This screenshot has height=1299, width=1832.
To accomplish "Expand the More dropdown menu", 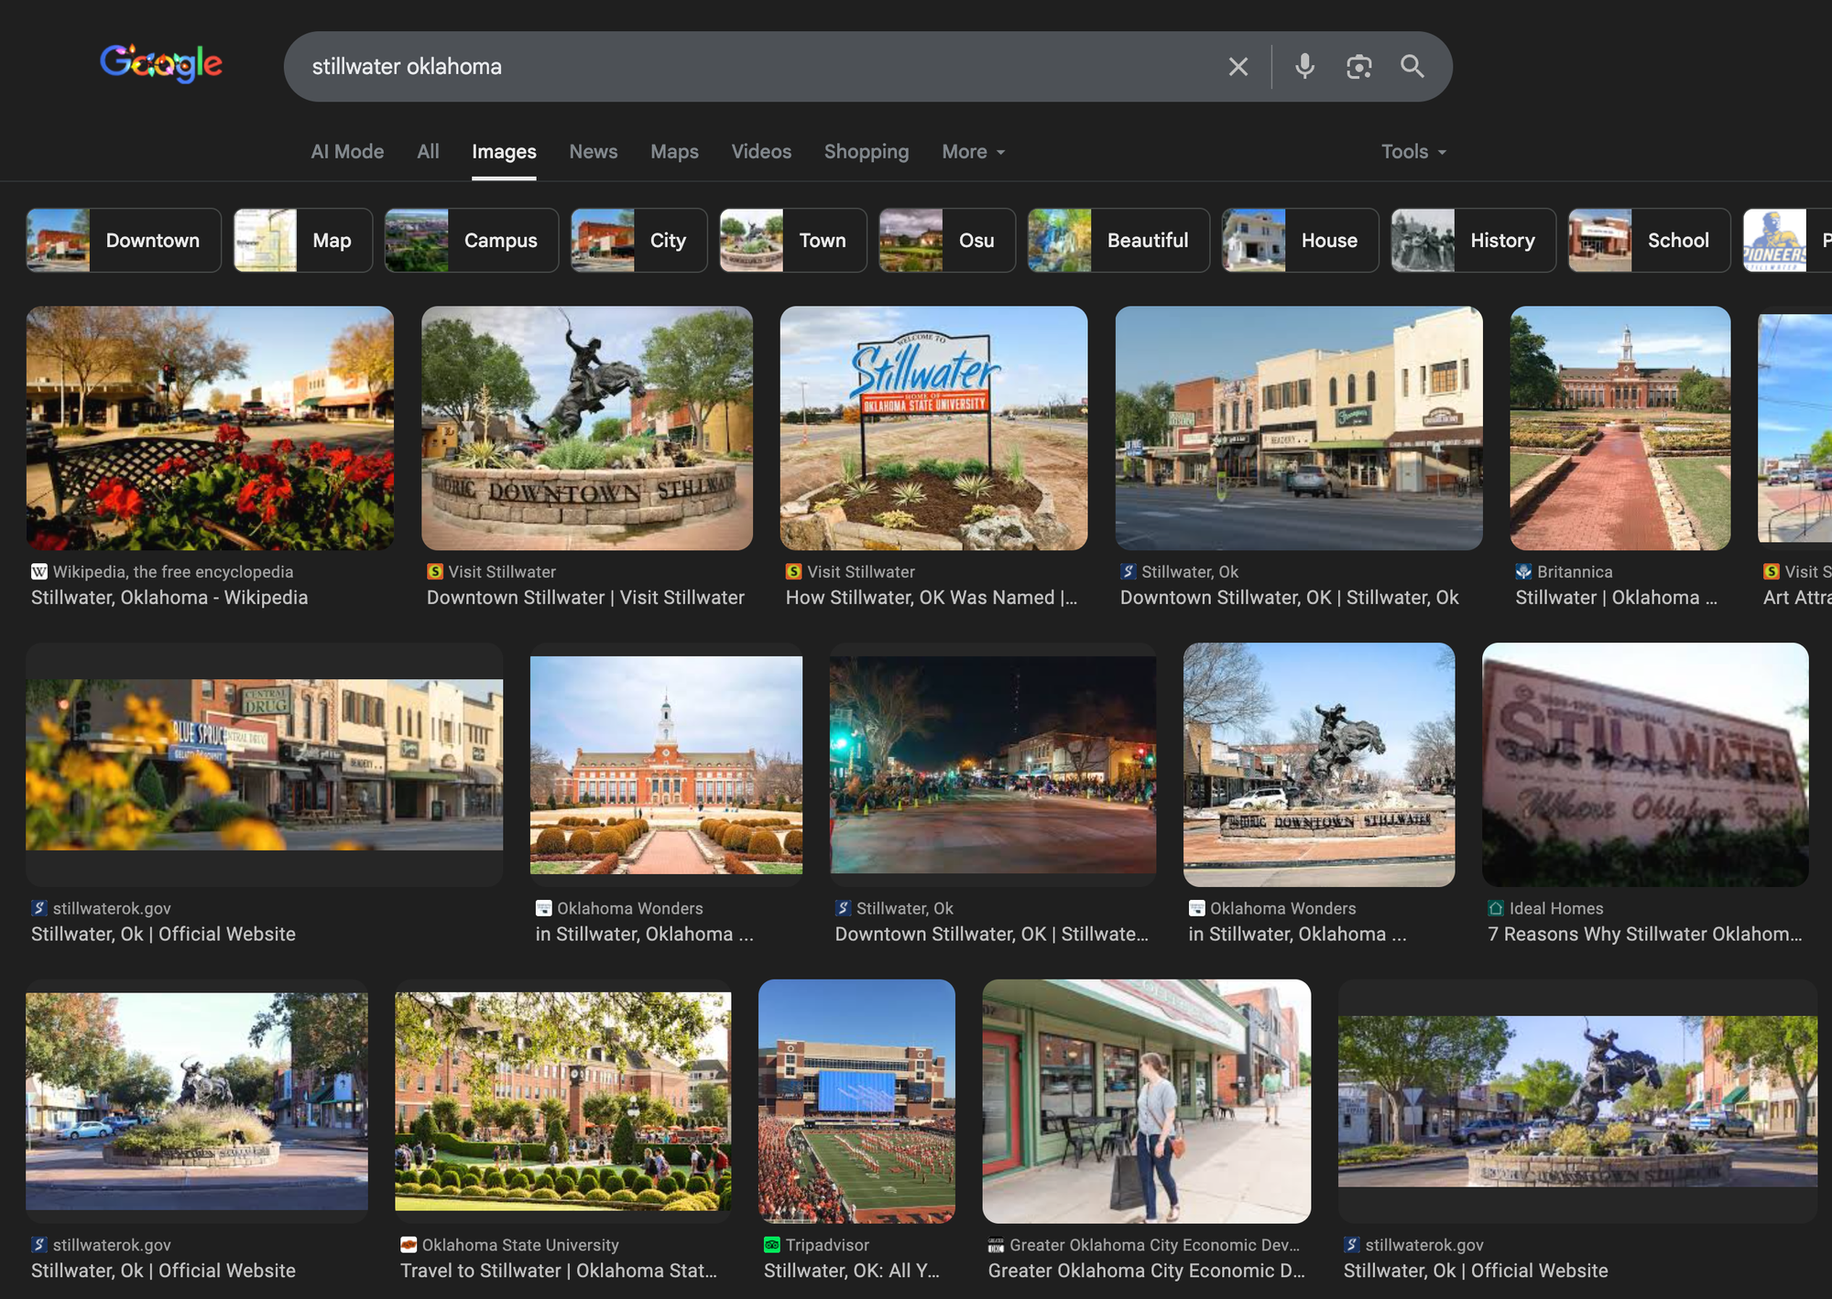I will coord(973,152).
